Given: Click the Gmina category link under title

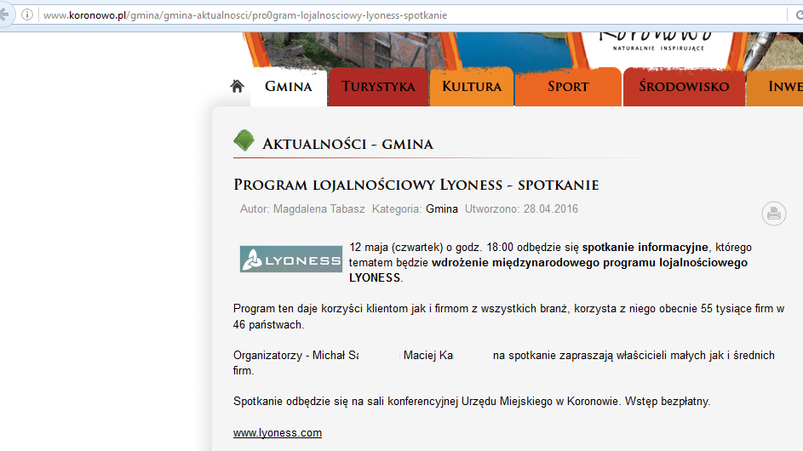Looking at the screenshot, I should pyautogui.click(x=442, y=209).
